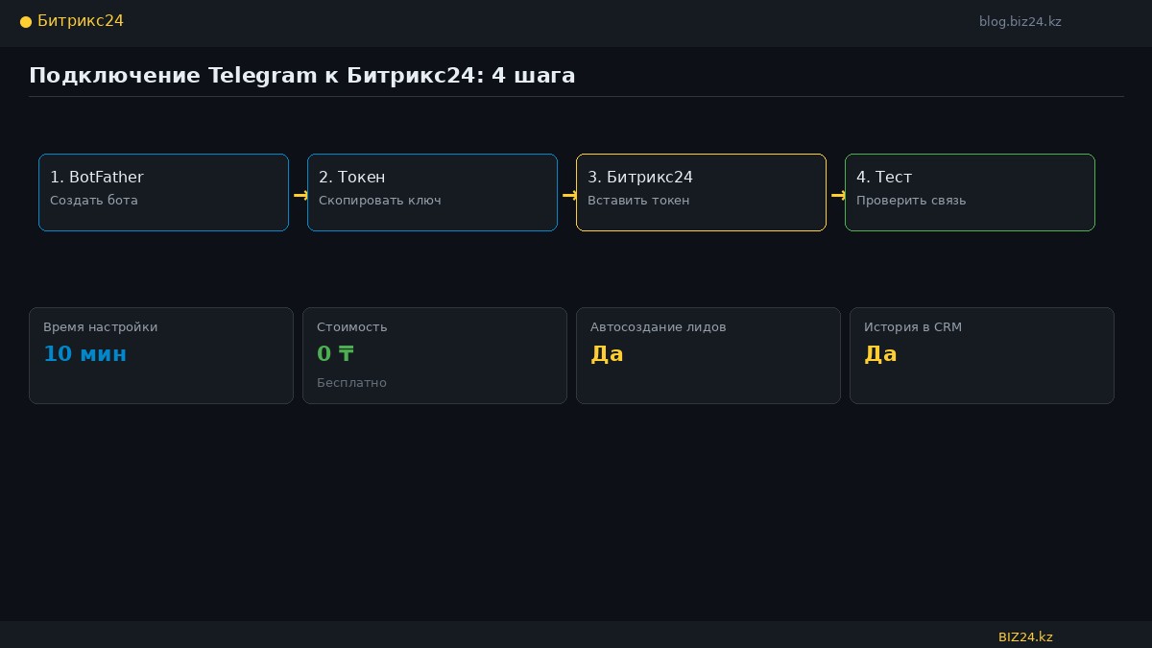The height and width of the screenshot is (648, 1152).
Task: Select the '4. Тест' step card
Action: pyautogui.click(x=970, y=192)
